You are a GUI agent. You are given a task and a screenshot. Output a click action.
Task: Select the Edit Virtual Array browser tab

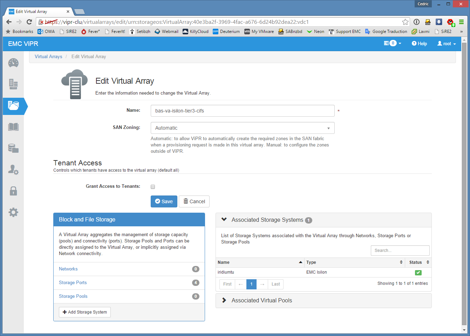click(39, 12)
